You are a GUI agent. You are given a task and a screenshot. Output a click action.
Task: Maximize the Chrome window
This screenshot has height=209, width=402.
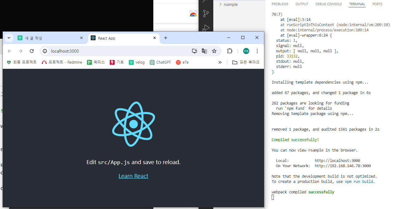pyautogui.click(x=243, y=37)
